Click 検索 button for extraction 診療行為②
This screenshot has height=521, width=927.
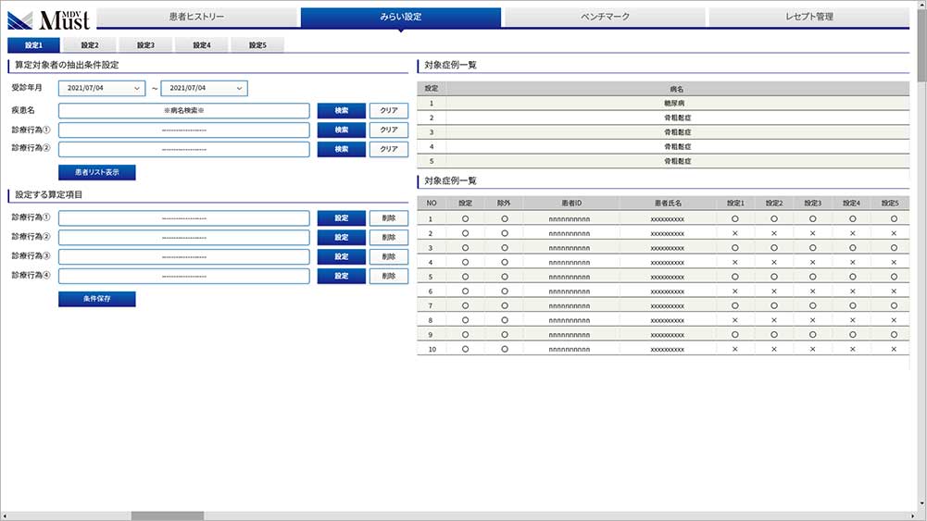coord(341,149)
